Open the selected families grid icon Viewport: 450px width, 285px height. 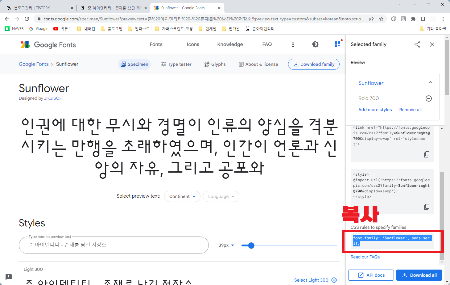338,44
